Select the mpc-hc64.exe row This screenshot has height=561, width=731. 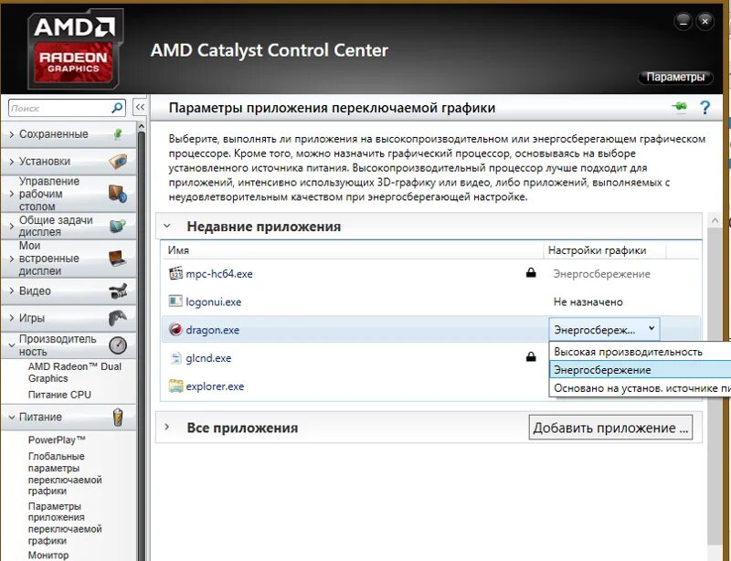[x=430, y=274]
